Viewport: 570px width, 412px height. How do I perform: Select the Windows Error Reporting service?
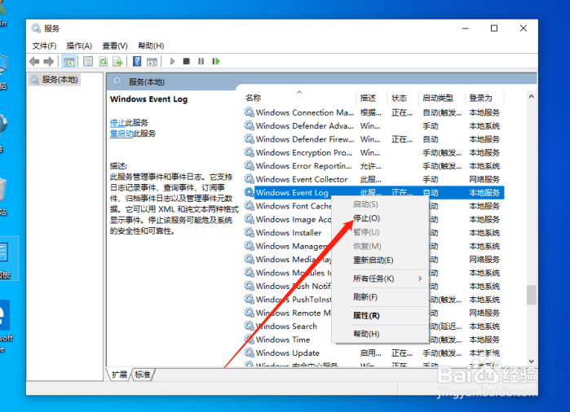coord(373,166)
